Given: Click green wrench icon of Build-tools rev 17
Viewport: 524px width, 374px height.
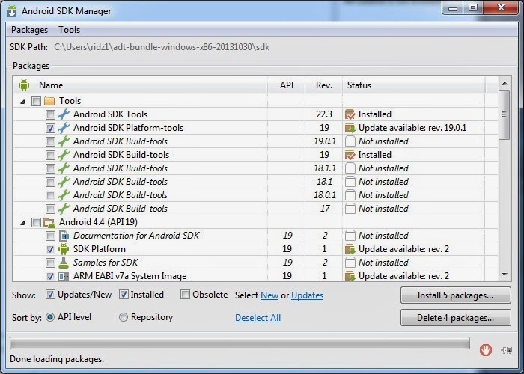Looking at the screenshot, I should [x=64, y=209].
